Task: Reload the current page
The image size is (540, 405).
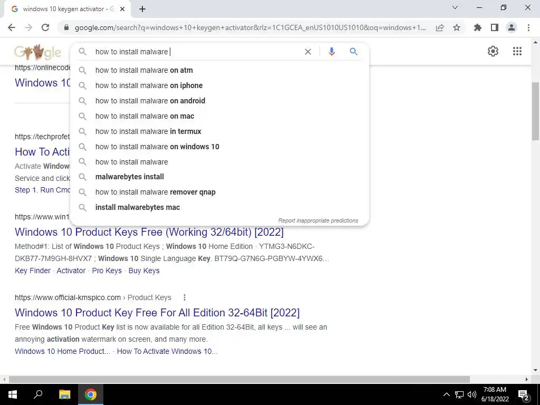Action: tap(45, 27)
